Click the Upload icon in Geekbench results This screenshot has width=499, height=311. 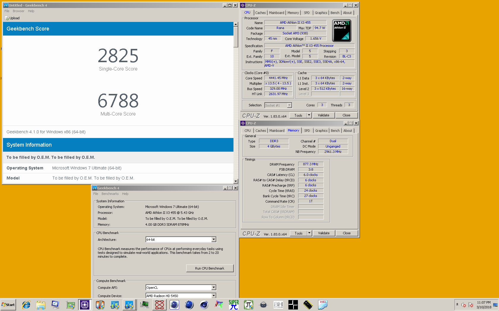[x=7, y=18]
